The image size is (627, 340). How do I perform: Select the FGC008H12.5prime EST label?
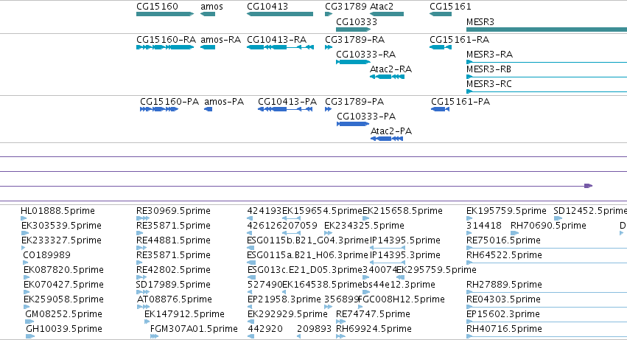pyautogui.click(x=402, y=300)
